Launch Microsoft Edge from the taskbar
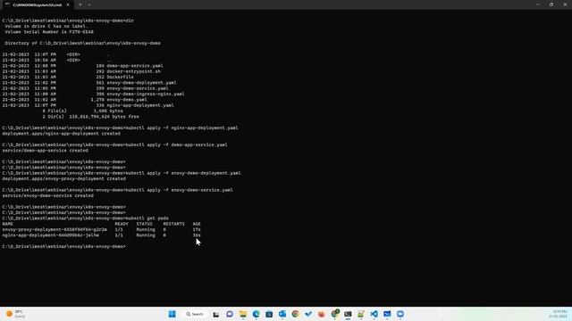 257,314
